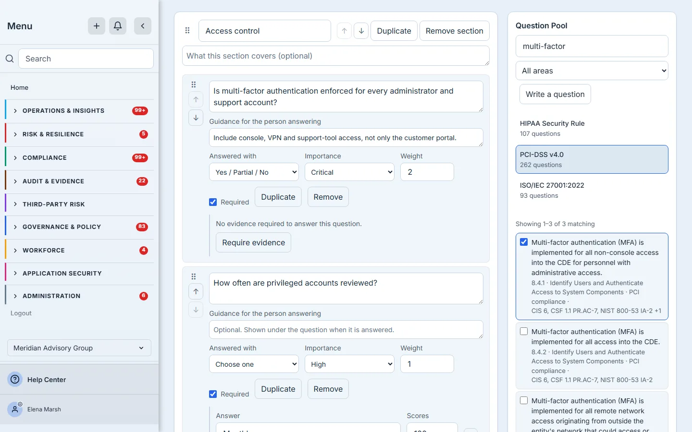Screen dimensions: 692x432
Task: Click the Require evidence button
Action: [x=254, y=242]
